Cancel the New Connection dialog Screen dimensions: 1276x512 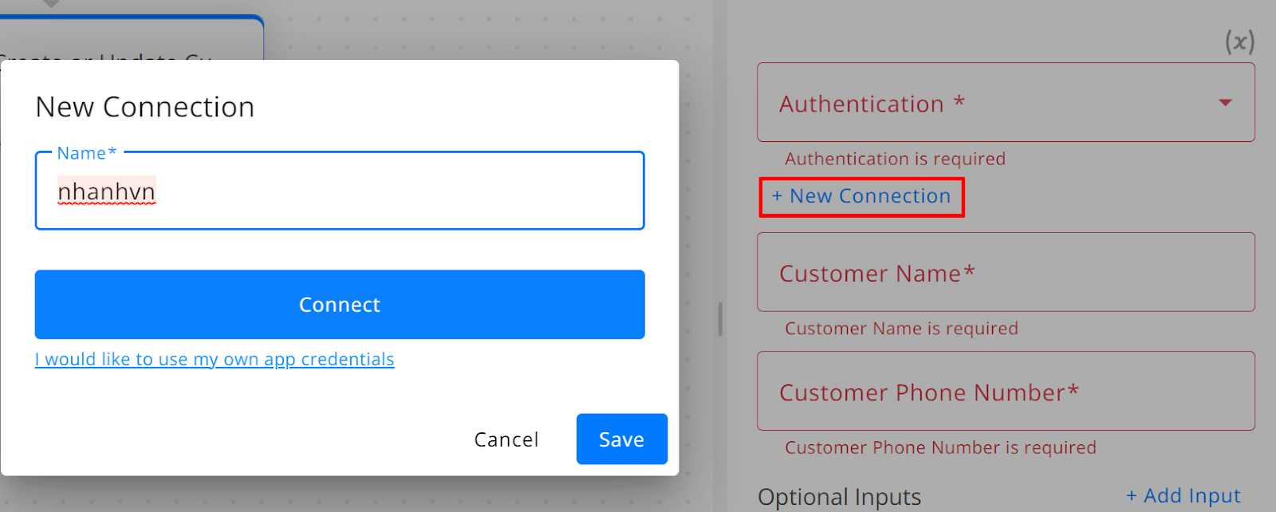pyautogui.click(x=506, y=439)
